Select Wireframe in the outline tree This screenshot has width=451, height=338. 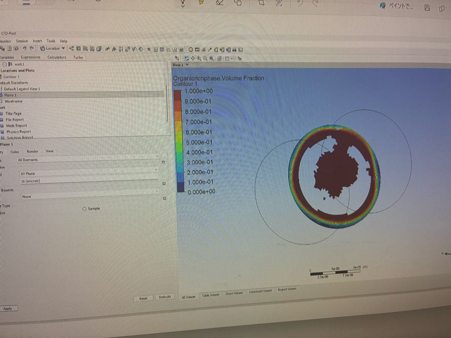(x=14, y=101)
